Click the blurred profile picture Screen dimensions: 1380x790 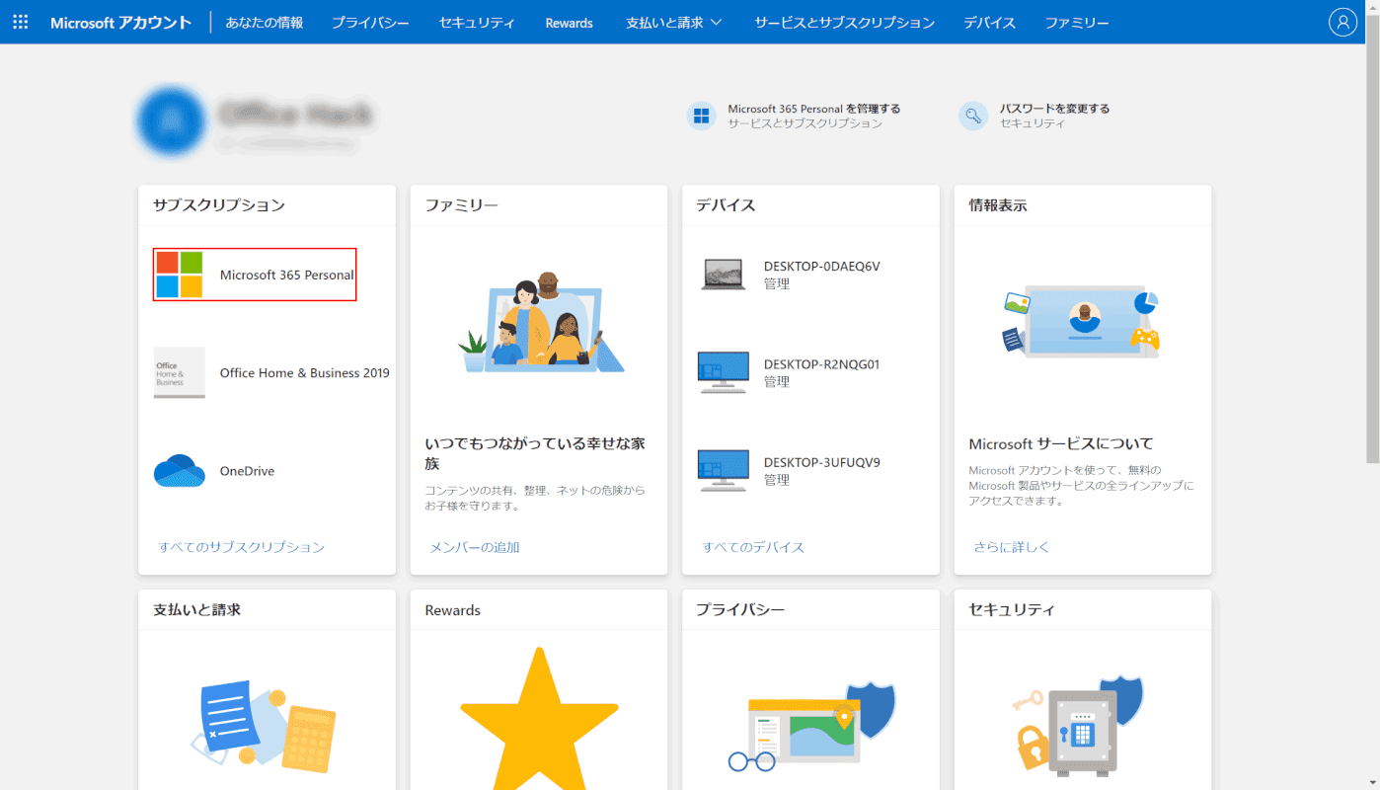coord(173,120)
